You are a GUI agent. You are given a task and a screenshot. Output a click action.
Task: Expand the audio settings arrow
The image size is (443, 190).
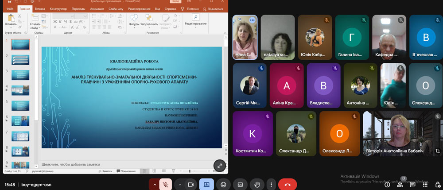(x=155, y=184)
